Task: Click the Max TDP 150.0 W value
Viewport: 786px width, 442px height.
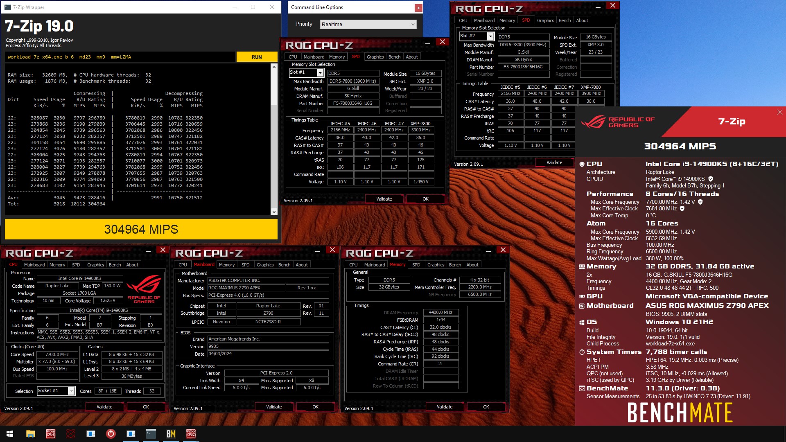Action: click(x=113, y=286)
